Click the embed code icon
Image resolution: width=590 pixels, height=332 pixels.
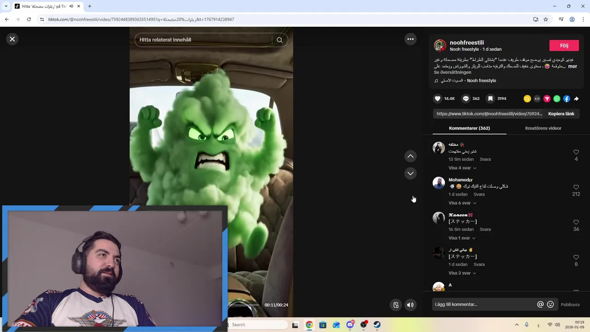[x=537, y=99]
